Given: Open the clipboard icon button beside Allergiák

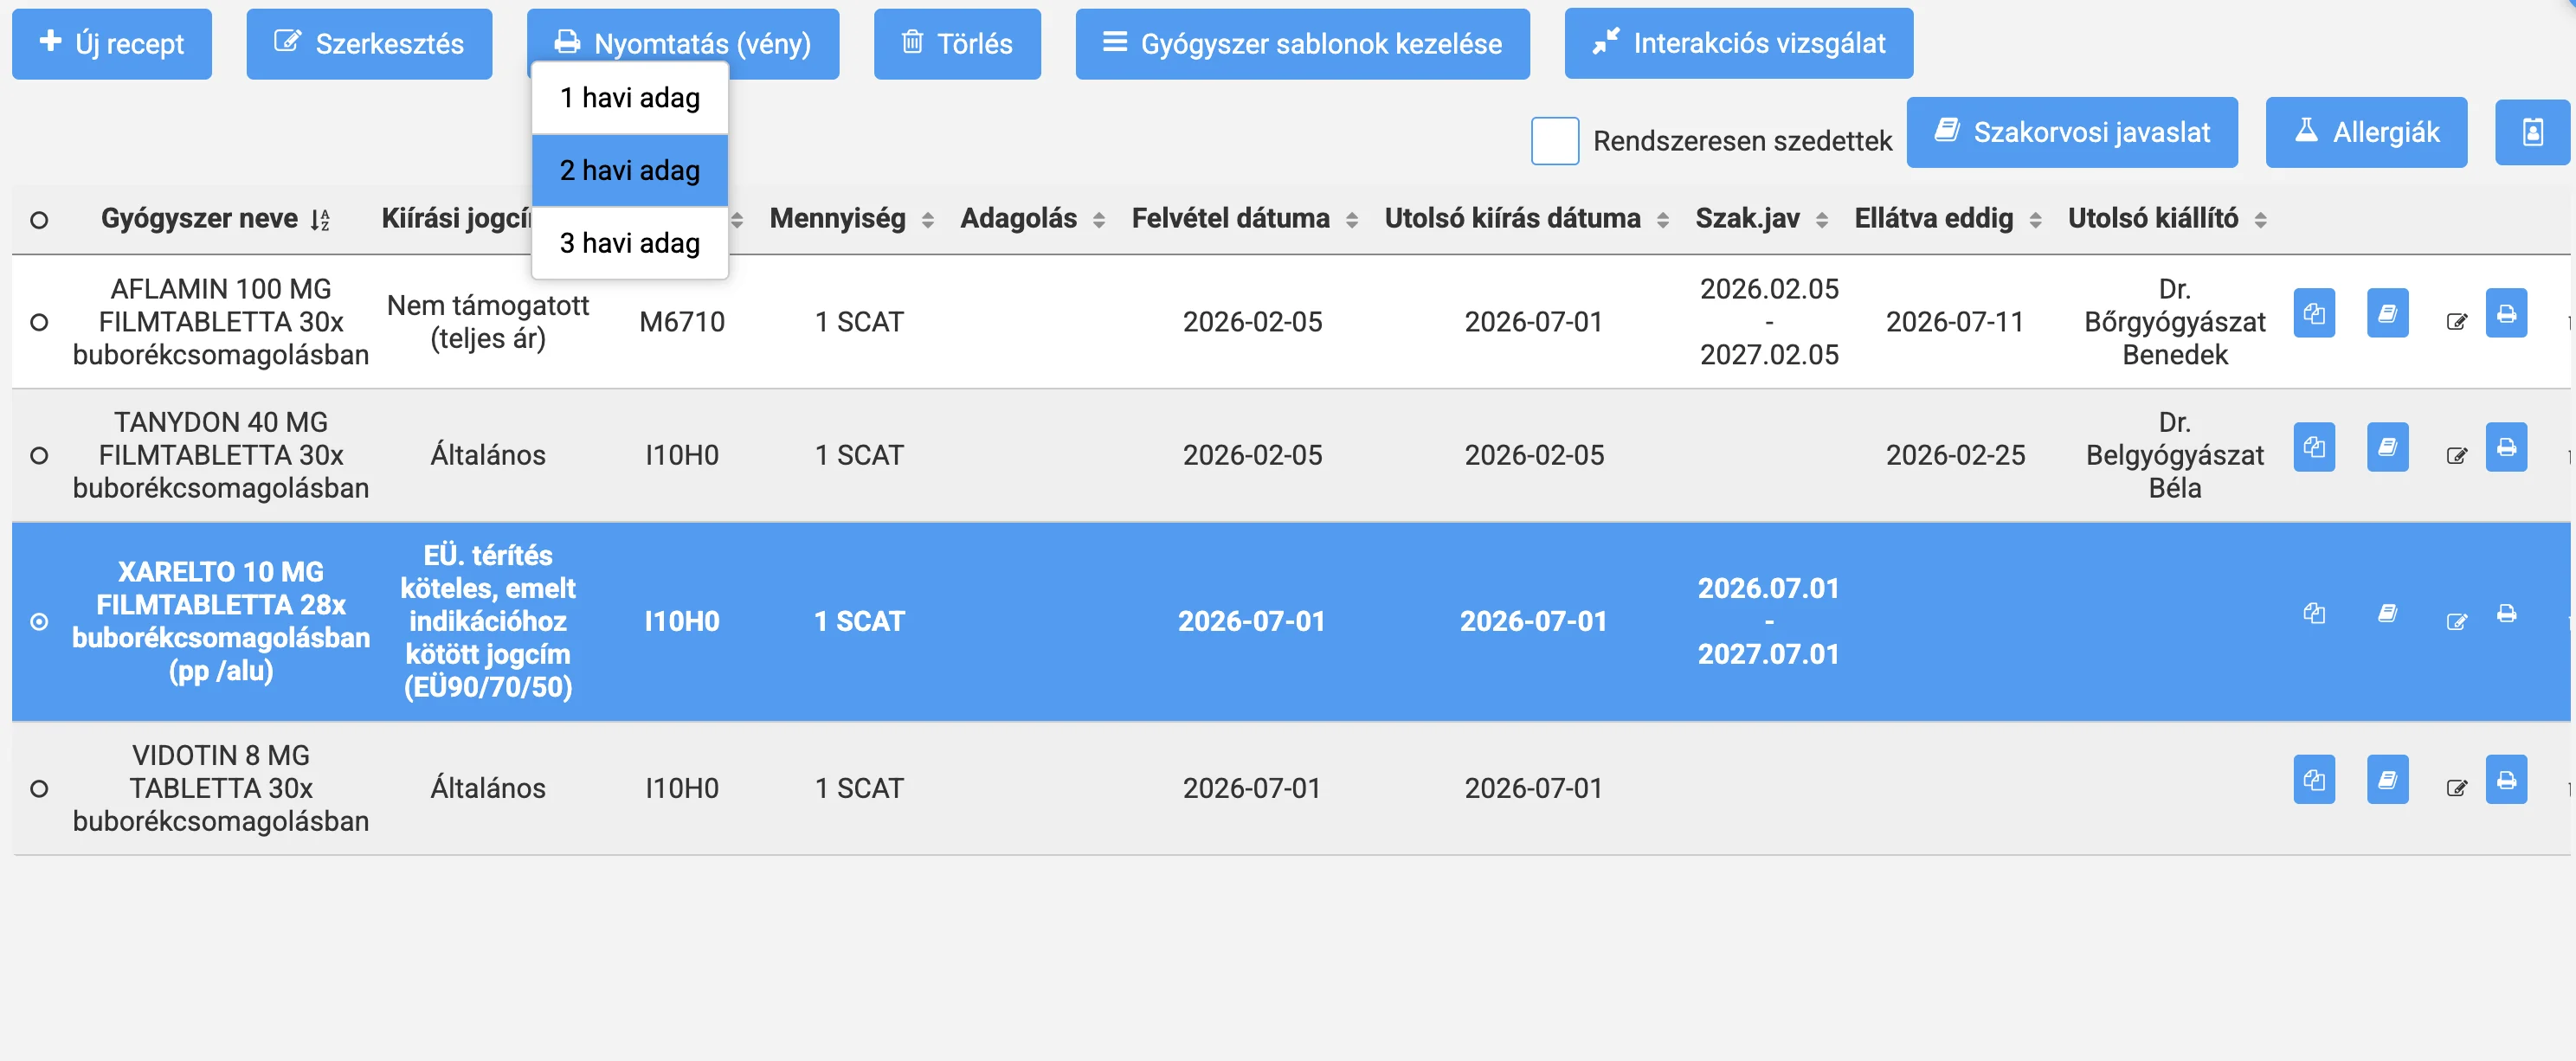Looking at the screenshot, I should pos(2532,132).
